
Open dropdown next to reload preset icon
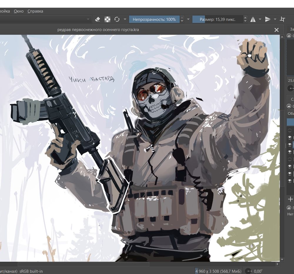[125, 19]
